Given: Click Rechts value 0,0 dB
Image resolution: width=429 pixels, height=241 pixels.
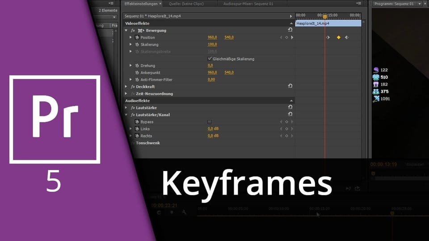Looking at the screenshot, I should 213,136.
